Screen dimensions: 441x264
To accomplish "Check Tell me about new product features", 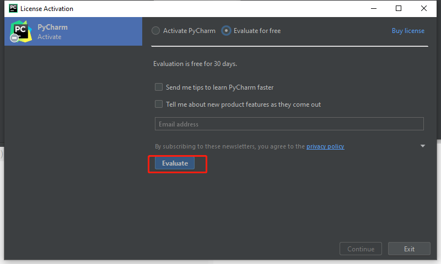I will pos(159,104).
